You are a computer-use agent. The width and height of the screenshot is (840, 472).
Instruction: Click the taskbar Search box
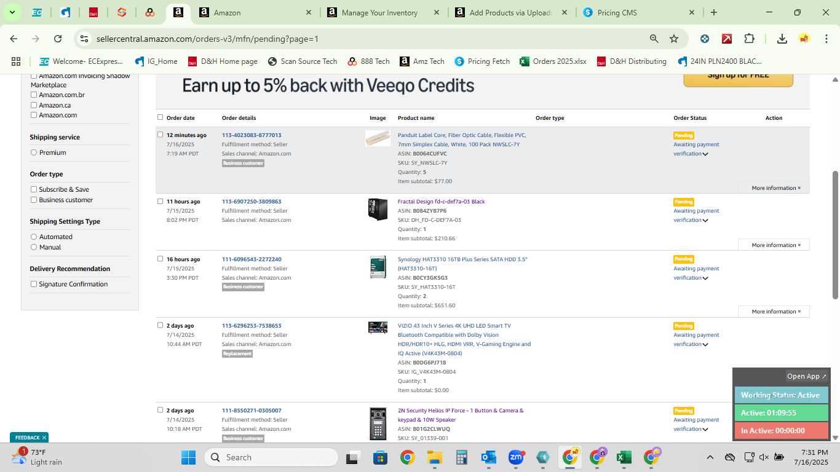(x=271, y=457)
